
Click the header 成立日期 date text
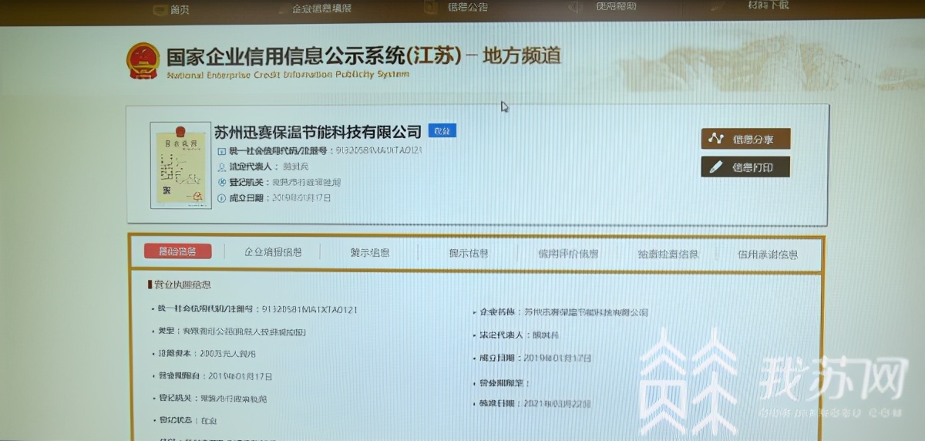pos(302,198)
